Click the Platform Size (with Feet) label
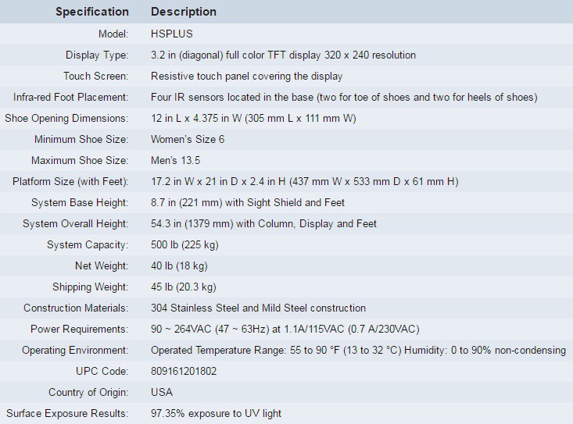This screenshot has height=424, width=573. pos(70,182)
